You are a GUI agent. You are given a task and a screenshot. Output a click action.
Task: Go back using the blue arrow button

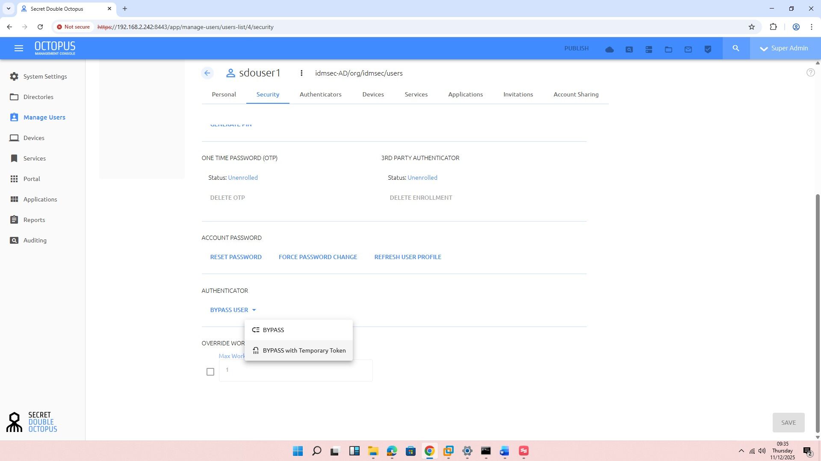pyautogui.click(x=207, y=73)
